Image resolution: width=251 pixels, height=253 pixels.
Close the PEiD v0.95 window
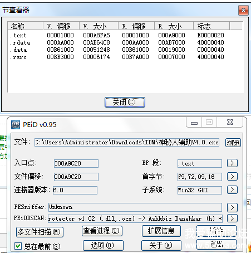[230, 122]
